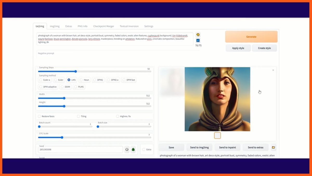Select the Euler a sampling method
Image resolution: width=312 pixels, height=176 pixels.
tap(41, 80)
